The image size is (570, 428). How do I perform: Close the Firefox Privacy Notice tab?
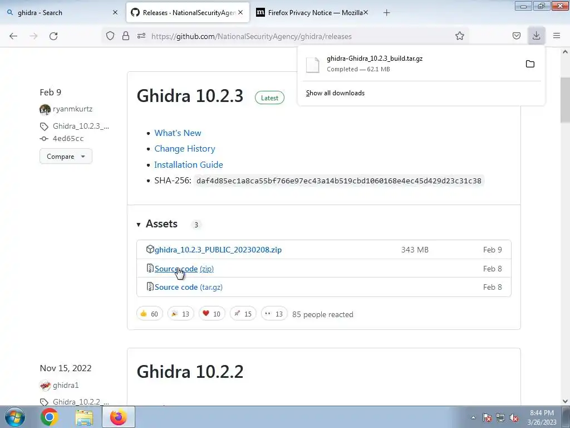point(366,13)
